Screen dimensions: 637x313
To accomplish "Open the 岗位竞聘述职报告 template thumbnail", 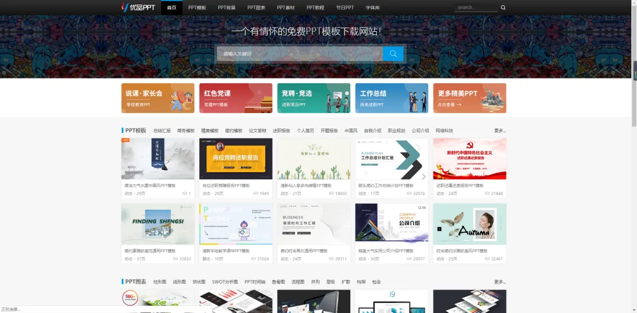I will click(x=235, y=159).
